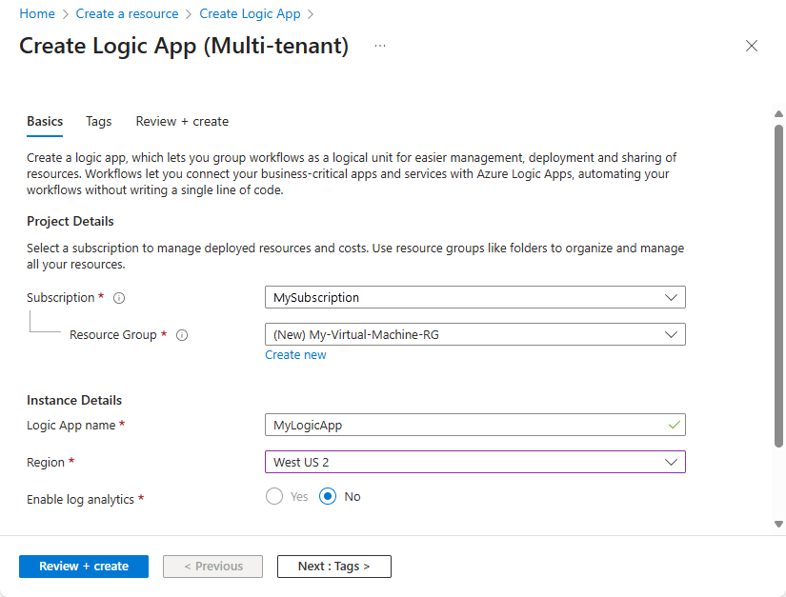This screenshot has width=786, height=597.
Task: Expand the Resource Group dropdown
Action: [474, 334]
